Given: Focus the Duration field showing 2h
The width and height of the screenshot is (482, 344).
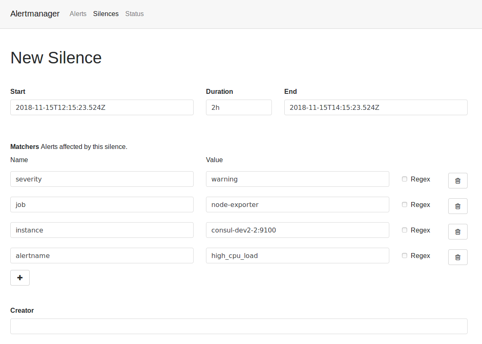Looking at the screenshot, I should pos(239,107).
